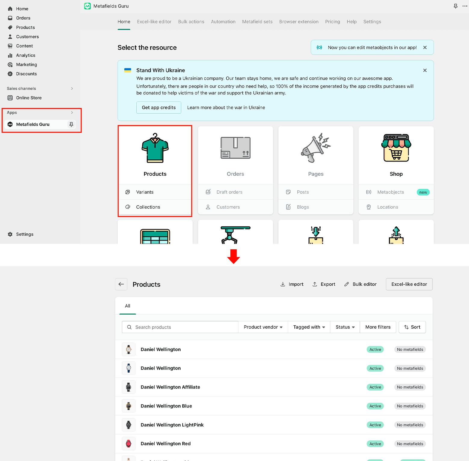Click the Home tab in Metafields Guru
The width and height of the screenshot is (469, 461).
coord(124,22)
